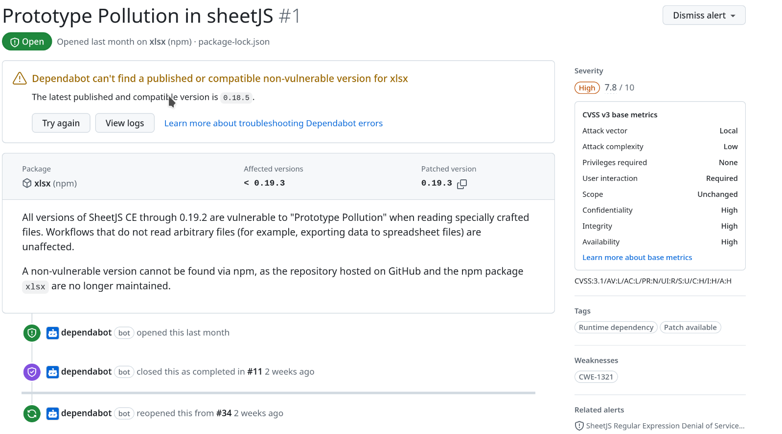Click purple shield-check closed event icon

point(32,372)
